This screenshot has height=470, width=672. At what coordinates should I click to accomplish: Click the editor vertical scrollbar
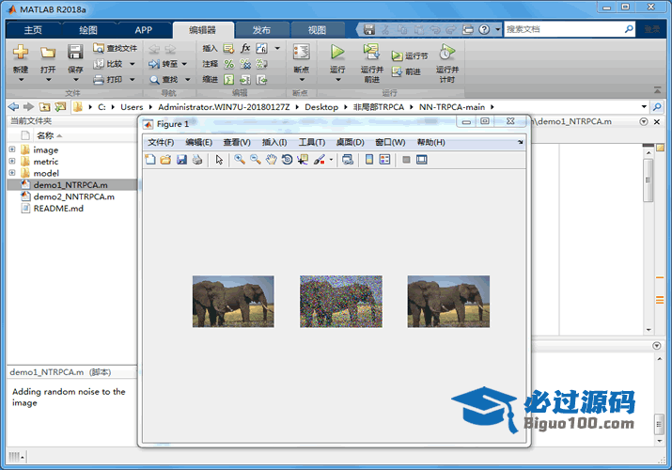[648, 179]
